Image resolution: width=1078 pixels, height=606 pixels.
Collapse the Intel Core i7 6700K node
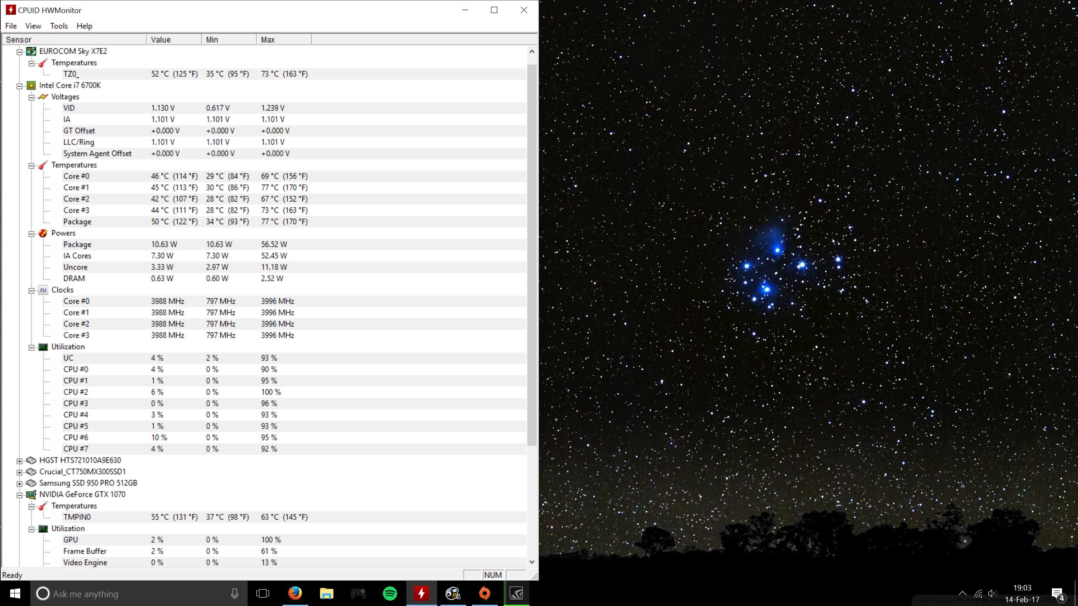(x=19, y=86)
